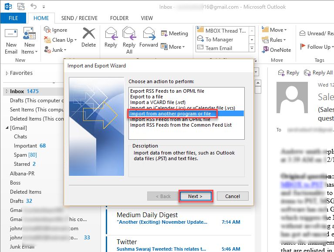Click the Undo arrow in title bar
This screenshot has height=252, width=334.
coord(34,7)
